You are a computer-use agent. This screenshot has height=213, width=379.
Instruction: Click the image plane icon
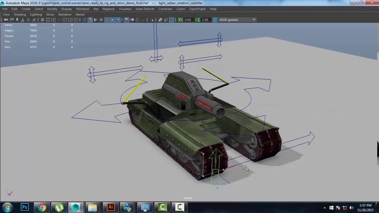[23, 20]
